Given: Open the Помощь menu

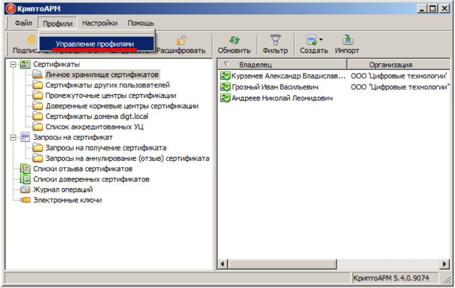Looking at the screenshot, I should click(x=140, y=23).
